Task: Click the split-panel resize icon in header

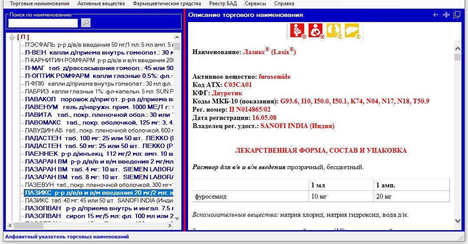Action: (446, 15)
